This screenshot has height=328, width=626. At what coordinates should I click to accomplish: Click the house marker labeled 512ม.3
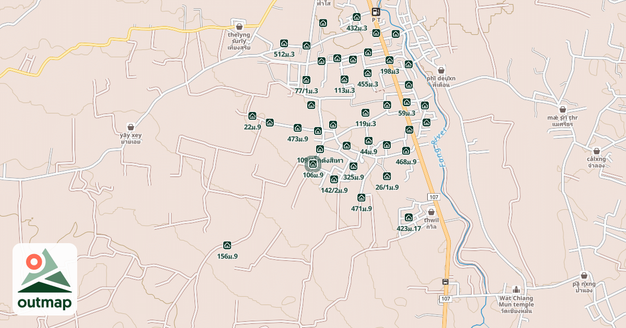(x=284, y=43)
